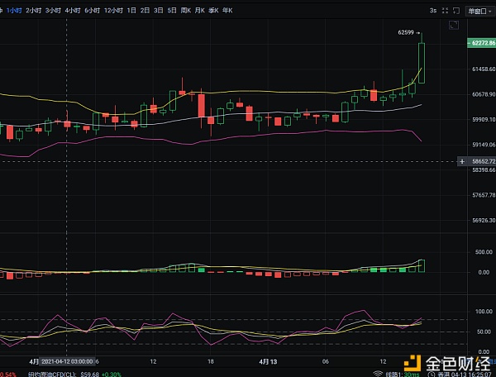Select the 2日 interval
Screen dimensions: 496x377
tap(145, 11)
